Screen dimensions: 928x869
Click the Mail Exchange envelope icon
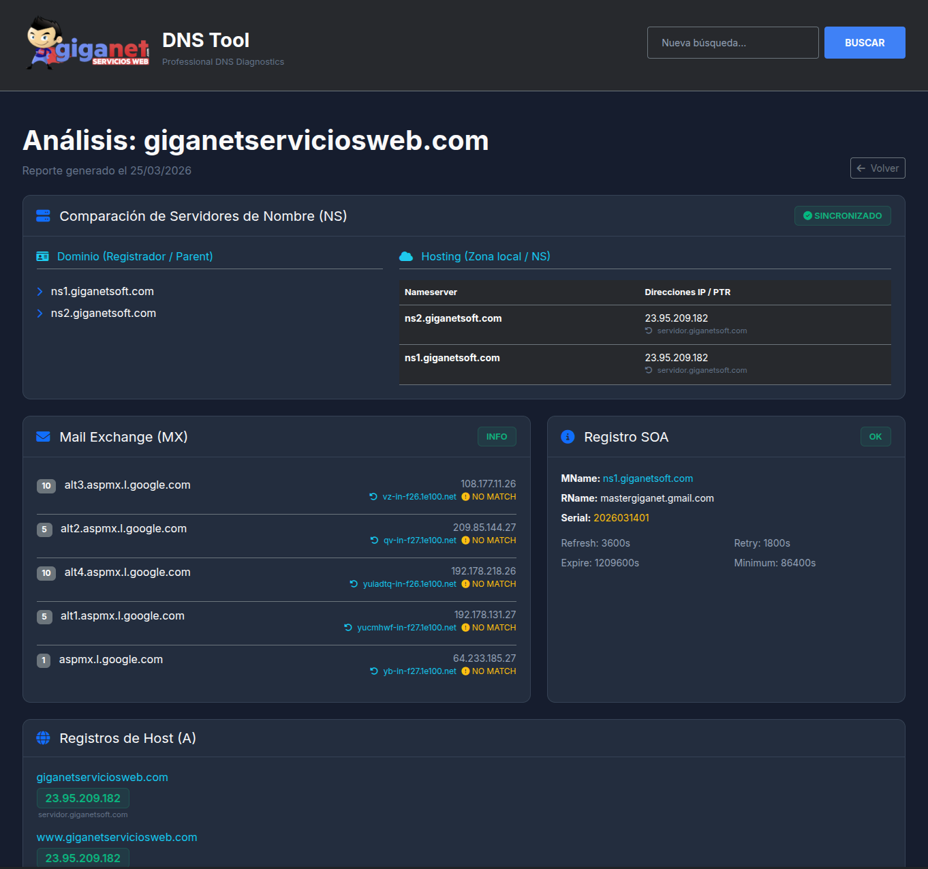click(x=43, y=437)
